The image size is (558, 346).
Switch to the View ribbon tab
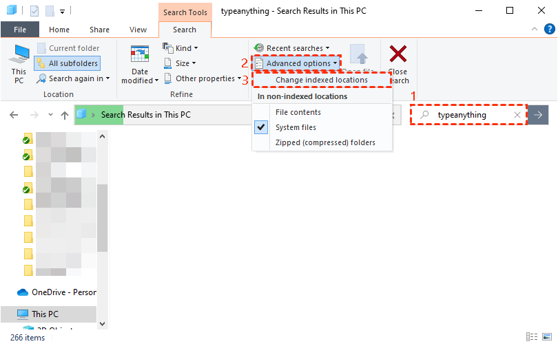(x=138, y=30)
